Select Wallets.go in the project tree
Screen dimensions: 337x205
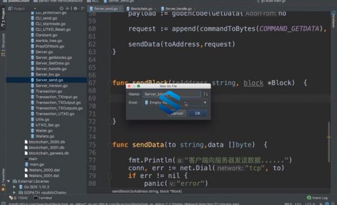tap(45, 136)
